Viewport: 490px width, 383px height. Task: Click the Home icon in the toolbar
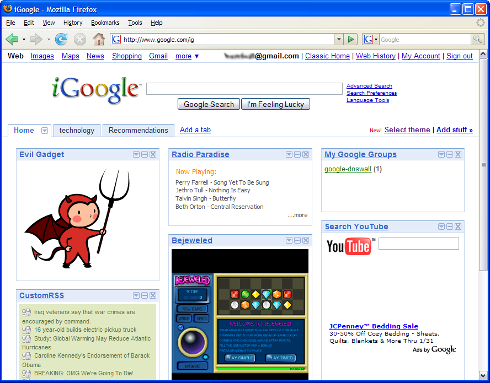coord(99,39)
